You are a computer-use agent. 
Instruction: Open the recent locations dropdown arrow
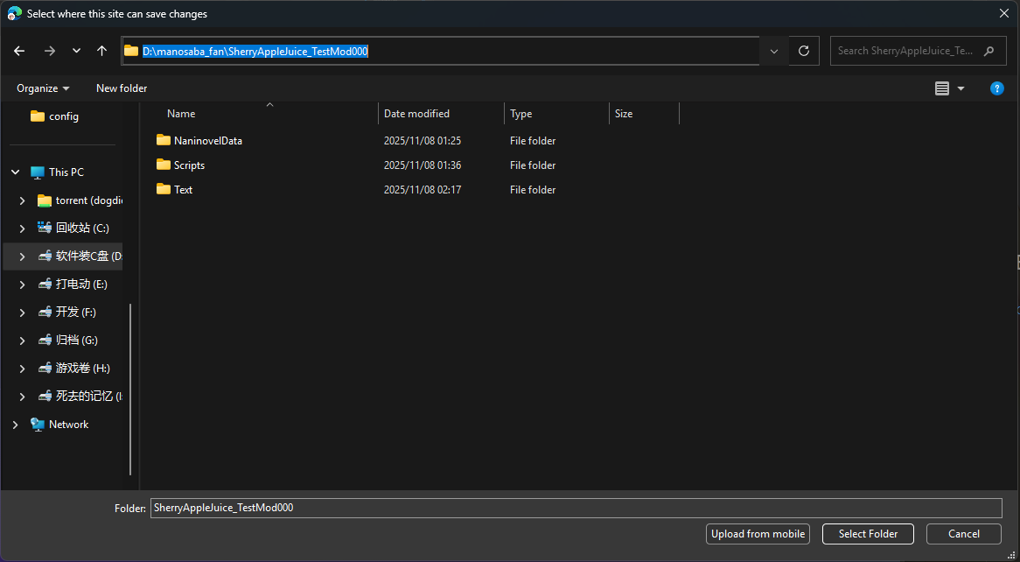76,51
